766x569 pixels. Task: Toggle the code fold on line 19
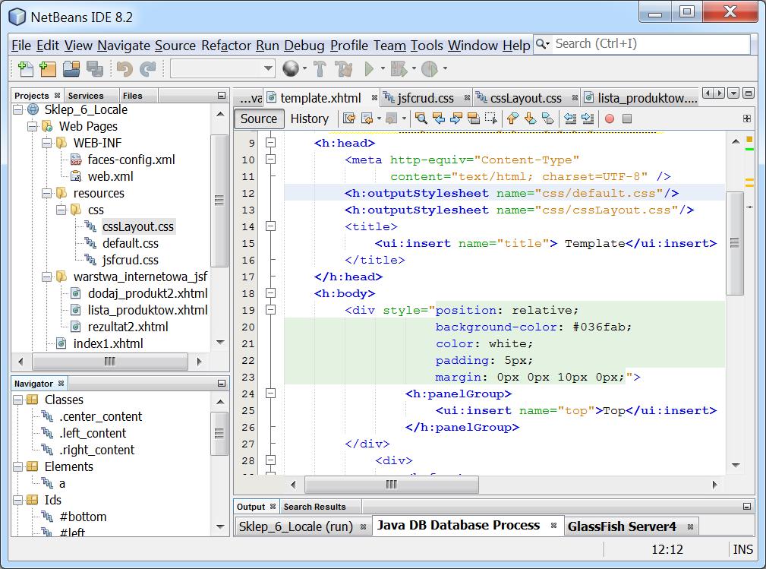click(x=270, y=310)
